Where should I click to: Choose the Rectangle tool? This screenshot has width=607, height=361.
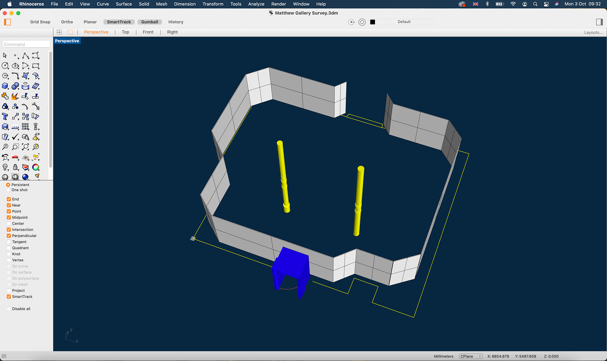tap(36, 66)
